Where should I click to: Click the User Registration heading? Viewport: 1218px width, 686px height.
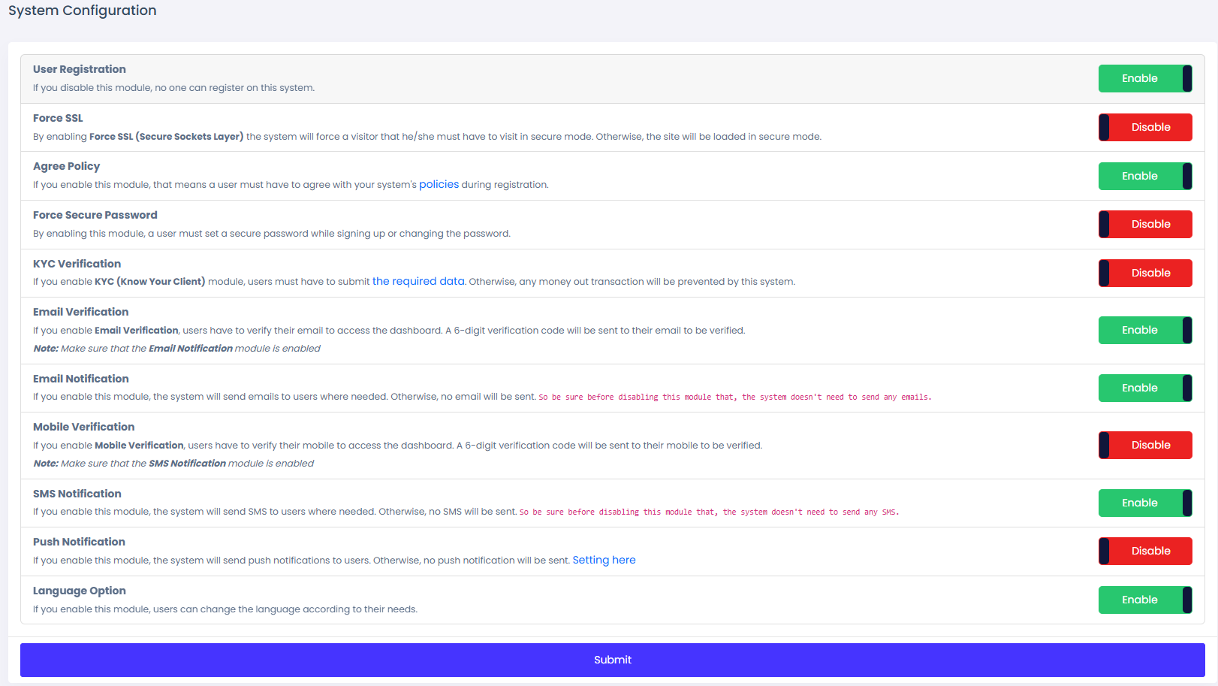[80, 69]
